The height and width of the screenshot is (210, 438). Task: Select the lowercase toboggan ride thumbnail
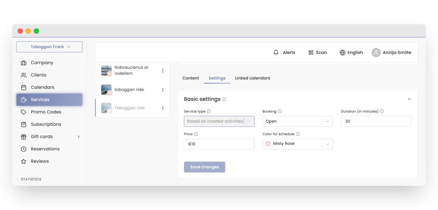(106, 90)
